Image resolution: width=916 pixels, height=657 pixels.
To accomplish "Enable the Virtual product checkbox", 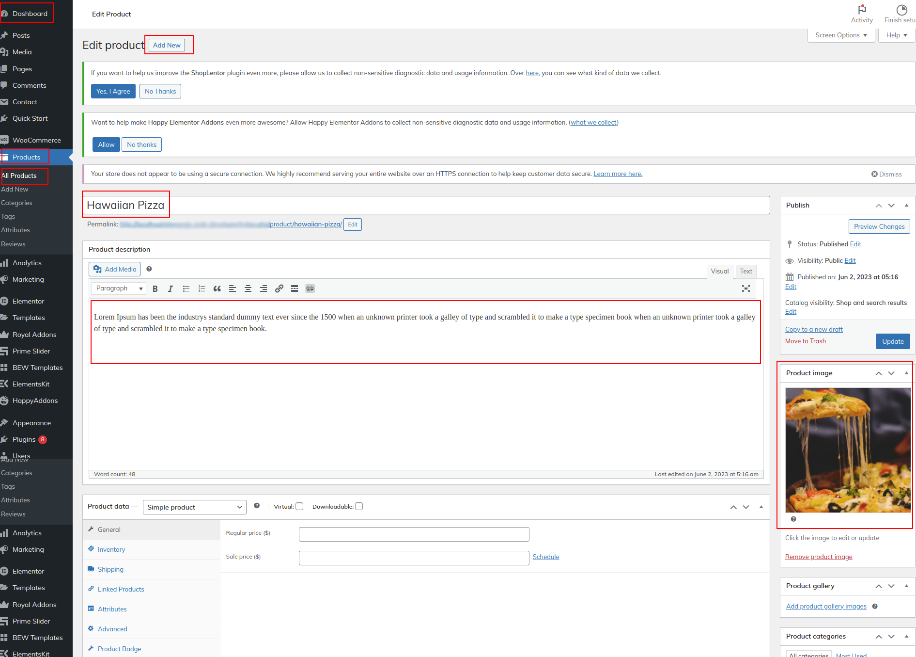I will (x=300, y=507).
